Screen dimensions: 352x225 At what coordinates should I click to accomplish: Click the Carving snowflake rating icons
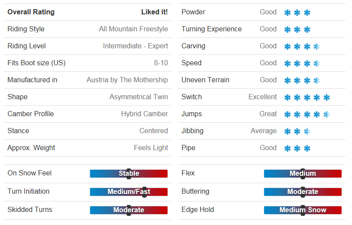302,47
